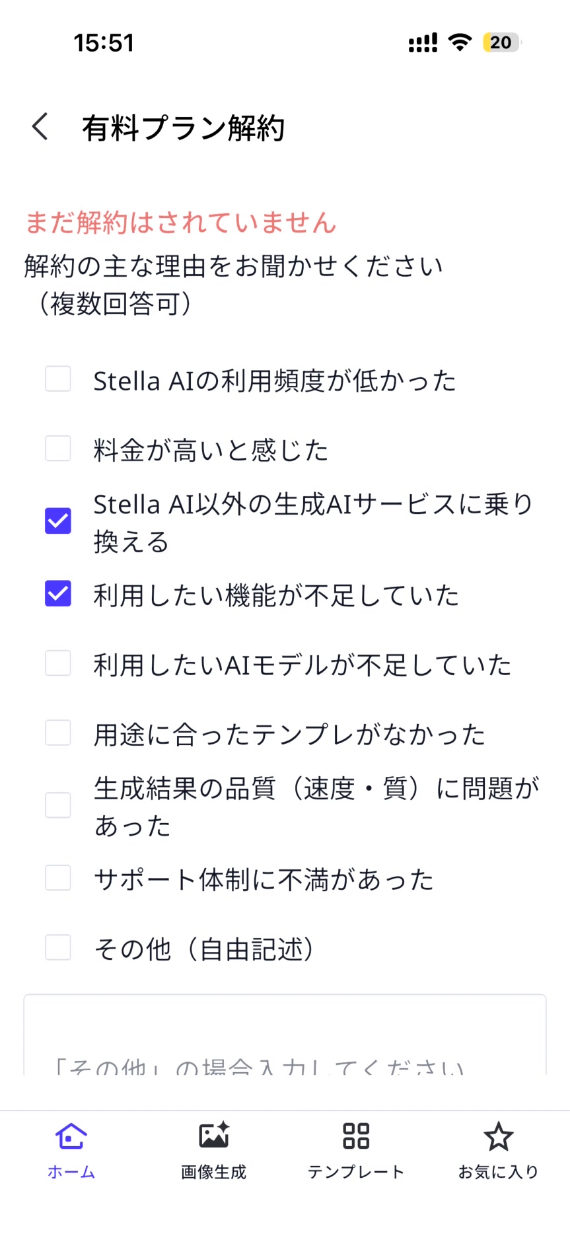The height and width of the screenshot is (1236, 570).
Task: Switch to the 画像生成 tab label
Action: click(x=213, y=1172)
